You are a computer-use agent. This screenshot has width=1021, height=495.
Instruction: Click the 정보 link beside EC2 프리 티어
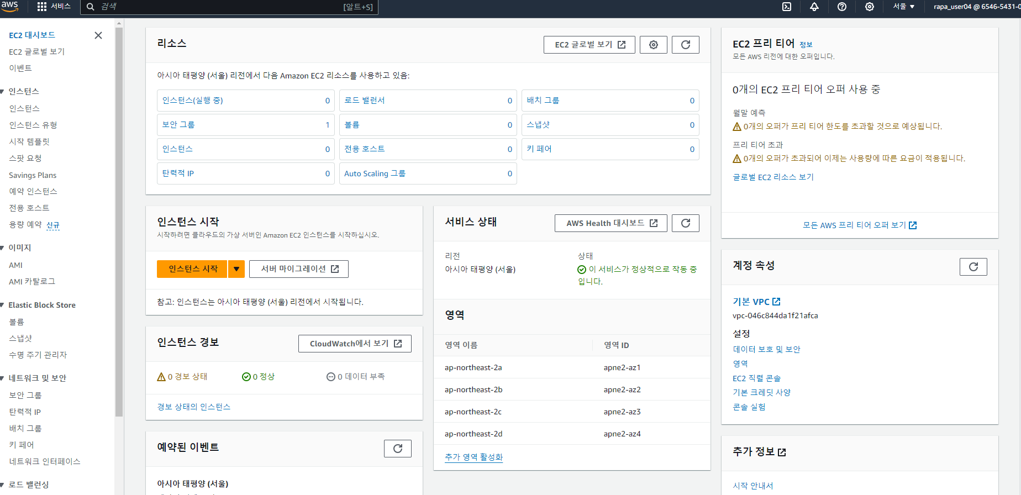[x=806, y=45]
